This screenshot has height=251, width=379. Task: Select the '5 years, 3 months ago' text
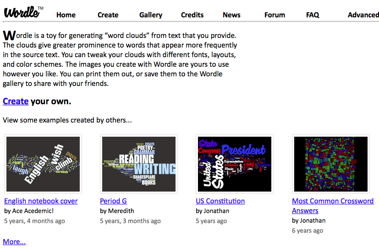[x=130, y=221]
